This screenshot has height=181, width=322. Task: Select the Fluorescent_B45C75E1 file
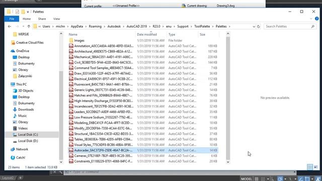(x=143, y=84)
